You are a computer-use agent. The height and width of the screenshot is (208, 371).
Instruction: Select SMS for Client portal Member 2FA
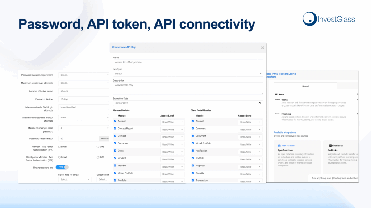[98, 157]
